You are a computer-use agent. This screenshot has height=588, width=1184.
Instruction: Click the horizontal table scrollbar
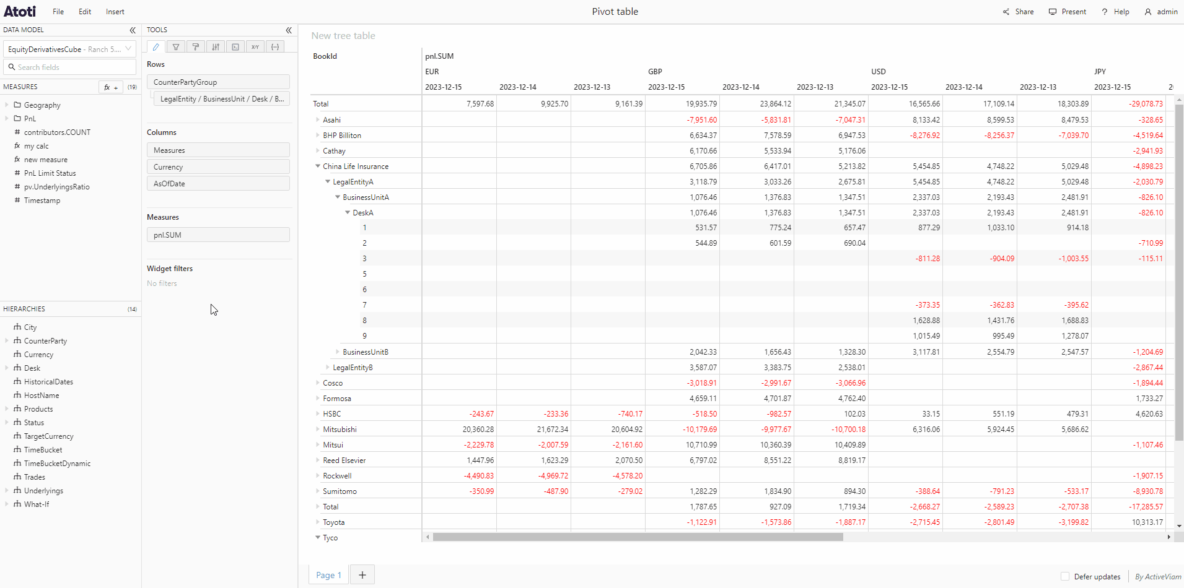[638, 537]
